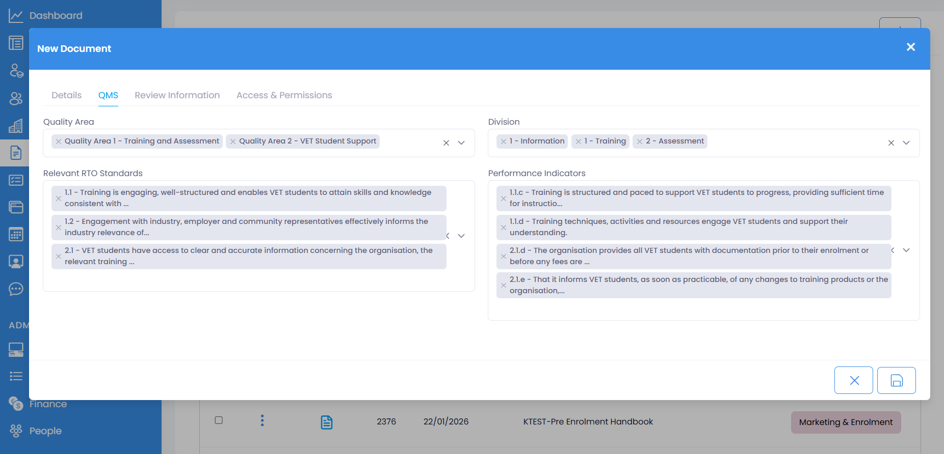Clear all selected Division values
This screenshot has height=454, width=944.
point(891,143)
